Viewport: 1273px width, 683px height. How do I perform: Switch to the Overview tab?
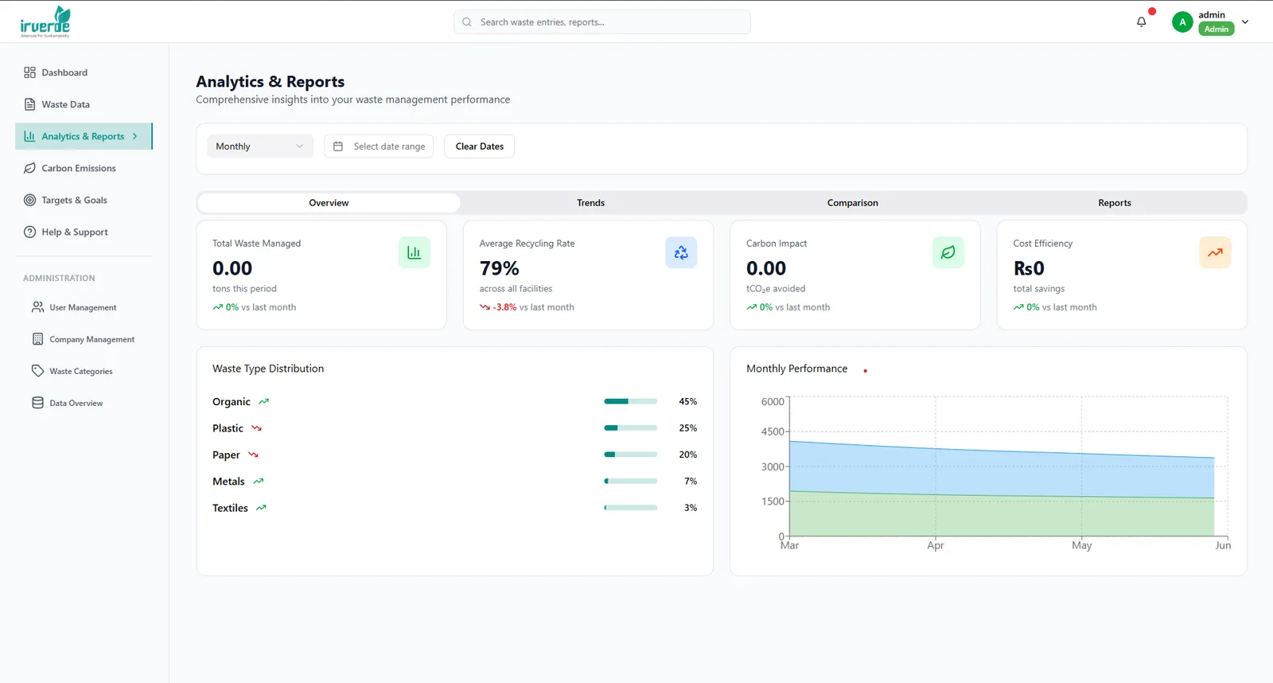pyautogui.click(x=329, y=203)
